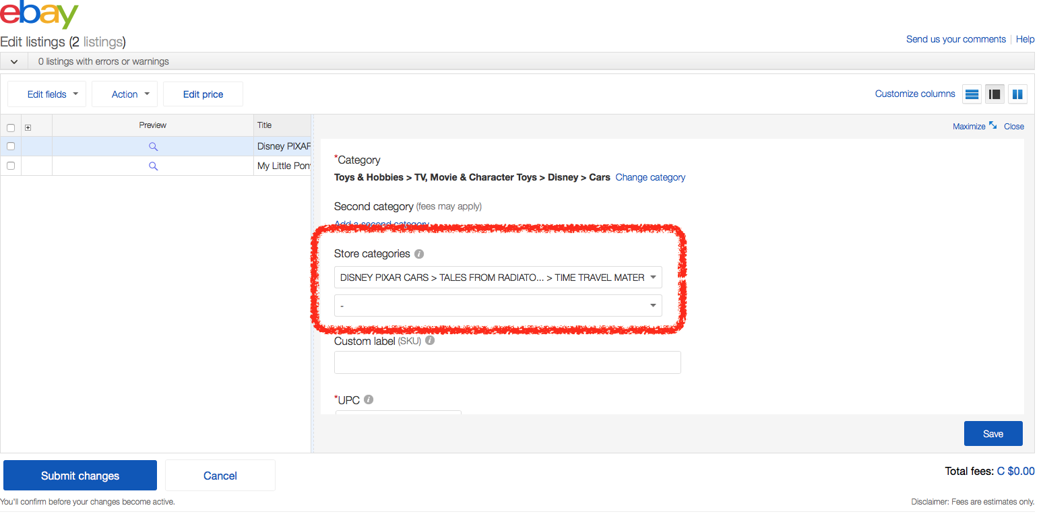Switch to the list-only view icon
This screenshot has width=1043, height=514.
click(972, 94)
